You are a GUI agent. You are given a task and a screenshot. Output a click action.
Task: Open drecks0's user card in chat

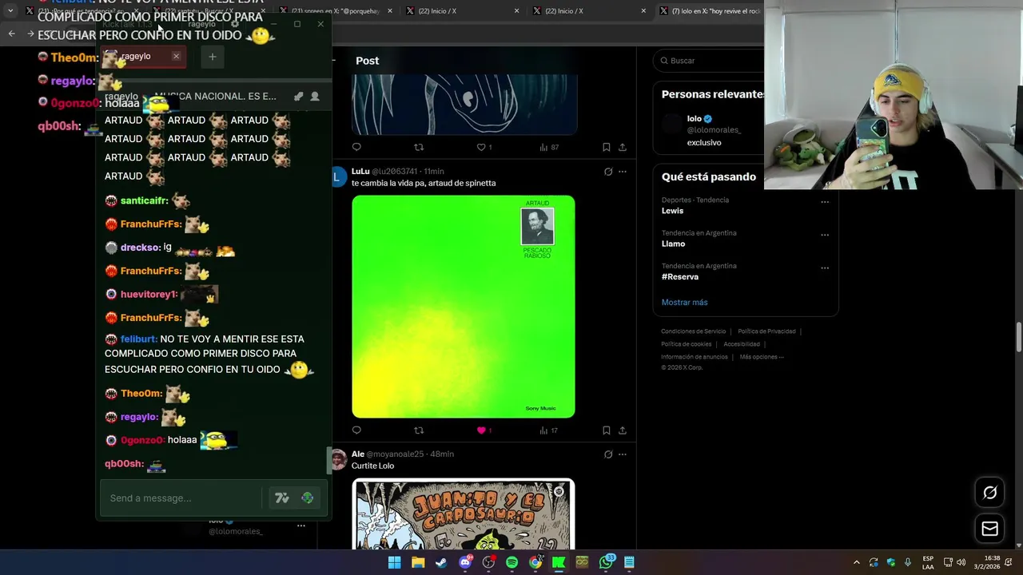pyautogui.click(x=141, y=248)
